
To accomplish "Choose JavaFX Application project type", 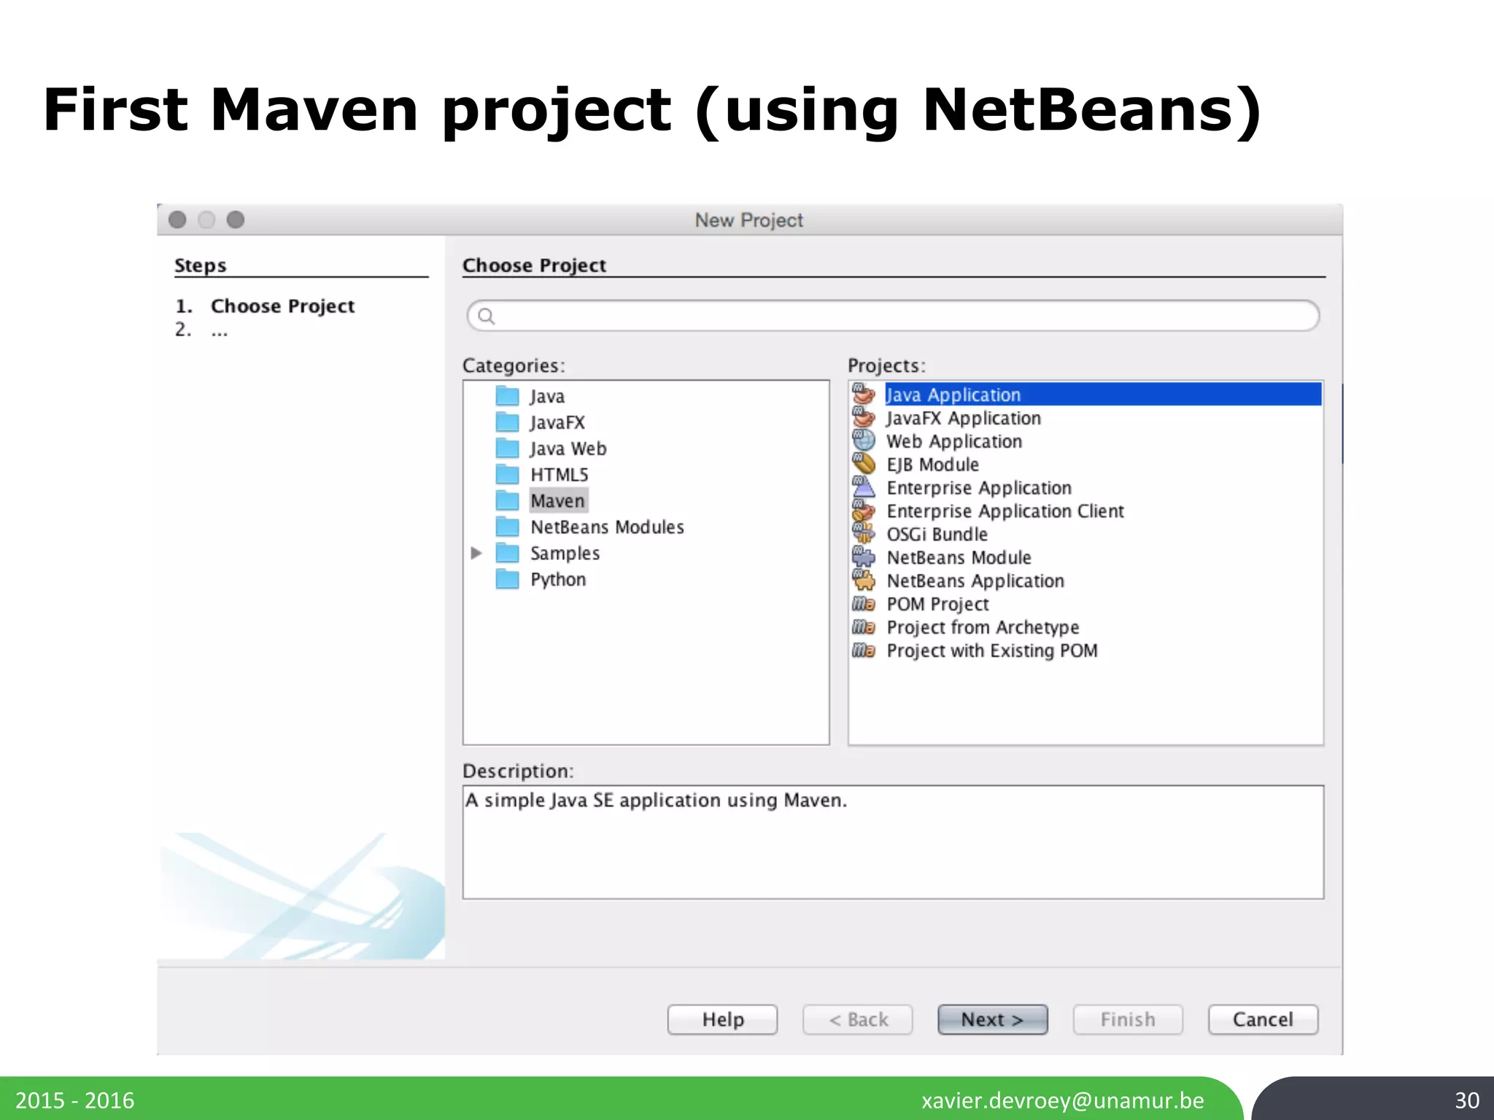I will pos(964,419).
